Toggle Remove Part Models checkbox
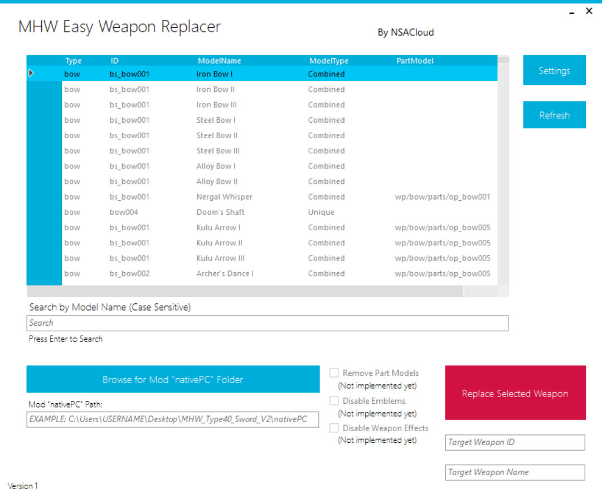Screen dimensions: 602x498 coord(334,373)
